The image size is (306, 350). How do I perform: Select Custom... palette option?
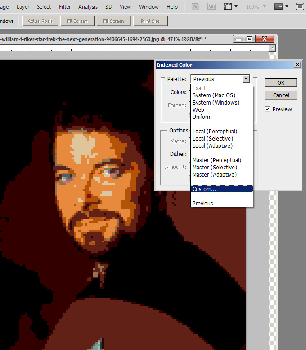pyautogui.click(x=222, y=189)
